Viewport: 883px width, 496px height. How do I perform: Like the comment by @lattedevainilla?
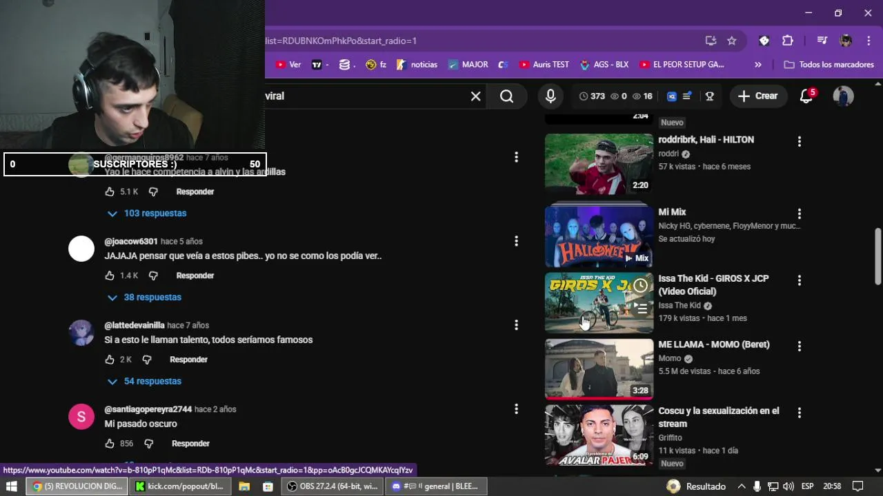110,360
